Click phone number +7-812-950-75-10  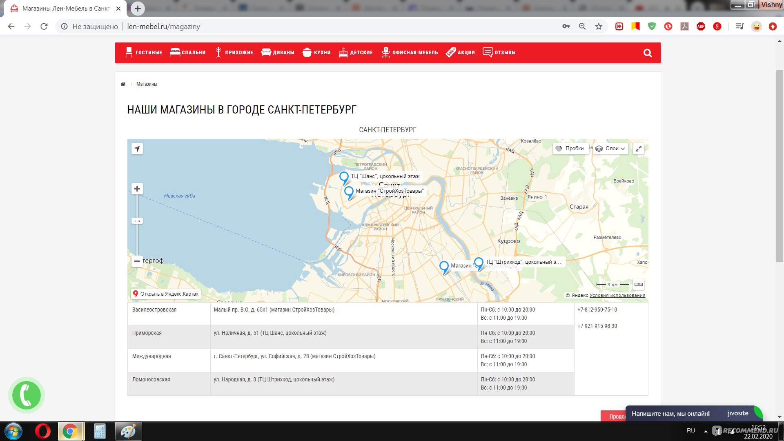pos(597,310)
